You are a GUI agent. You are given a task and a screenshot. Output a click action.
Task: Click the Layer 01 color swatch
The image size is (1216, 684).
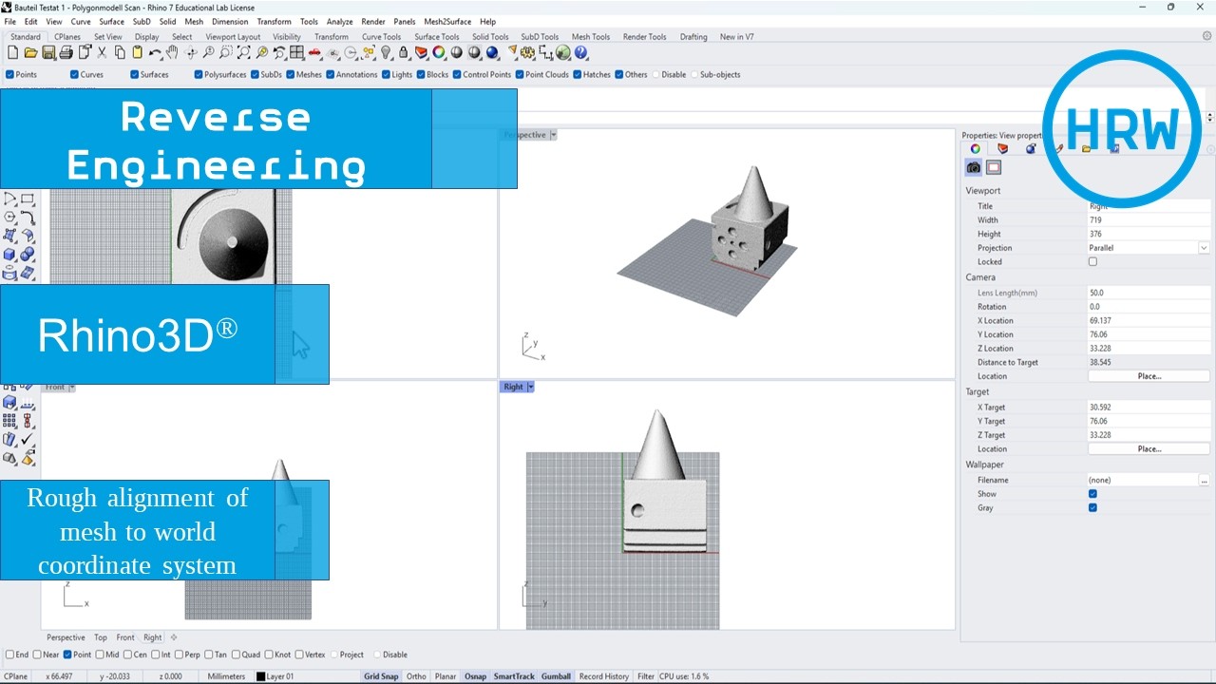click(260, 676)
